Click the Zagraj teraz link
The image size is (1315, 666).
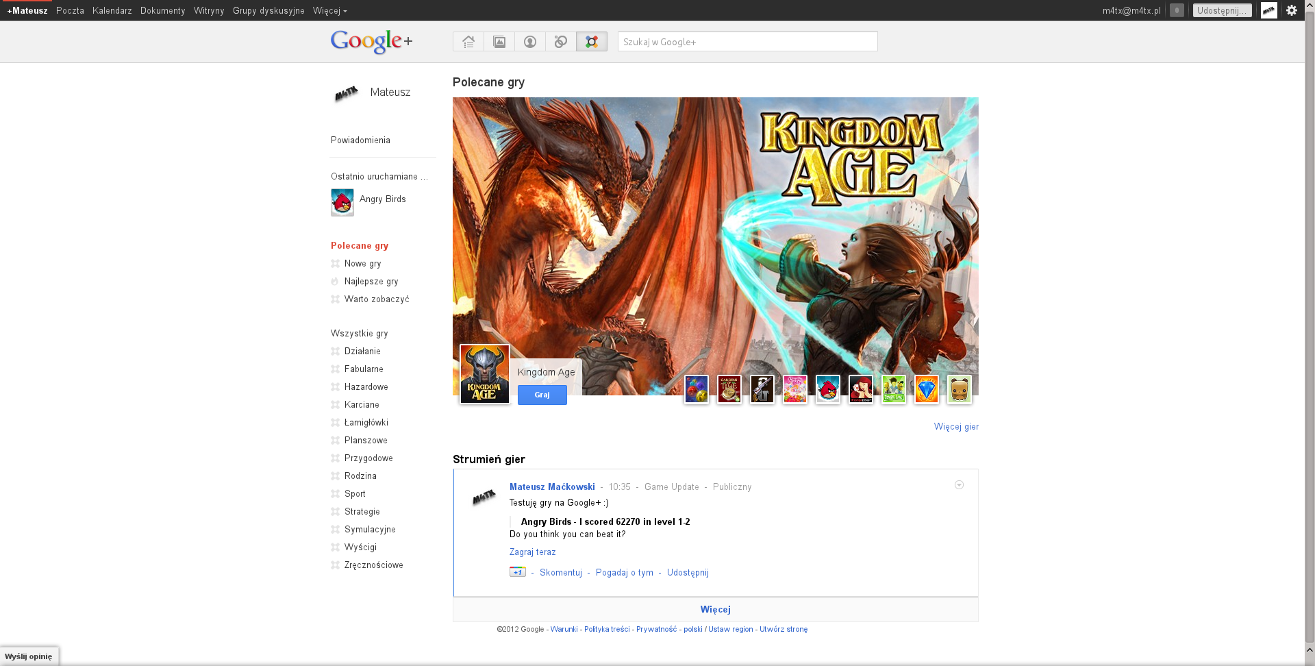[x=533, y=552]
